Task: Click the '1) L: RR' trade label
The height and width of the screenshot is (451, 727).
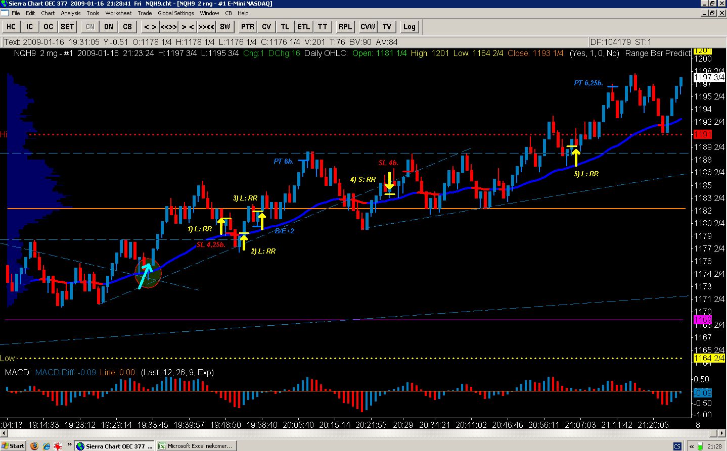Action: (x=200, y=229)
